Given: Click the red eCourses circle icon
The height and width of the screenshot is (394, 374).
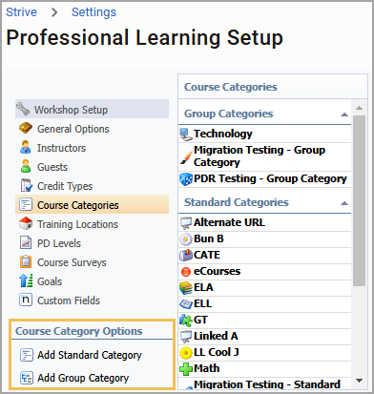Looking at the screenshot, I should [x=186, y=272].
